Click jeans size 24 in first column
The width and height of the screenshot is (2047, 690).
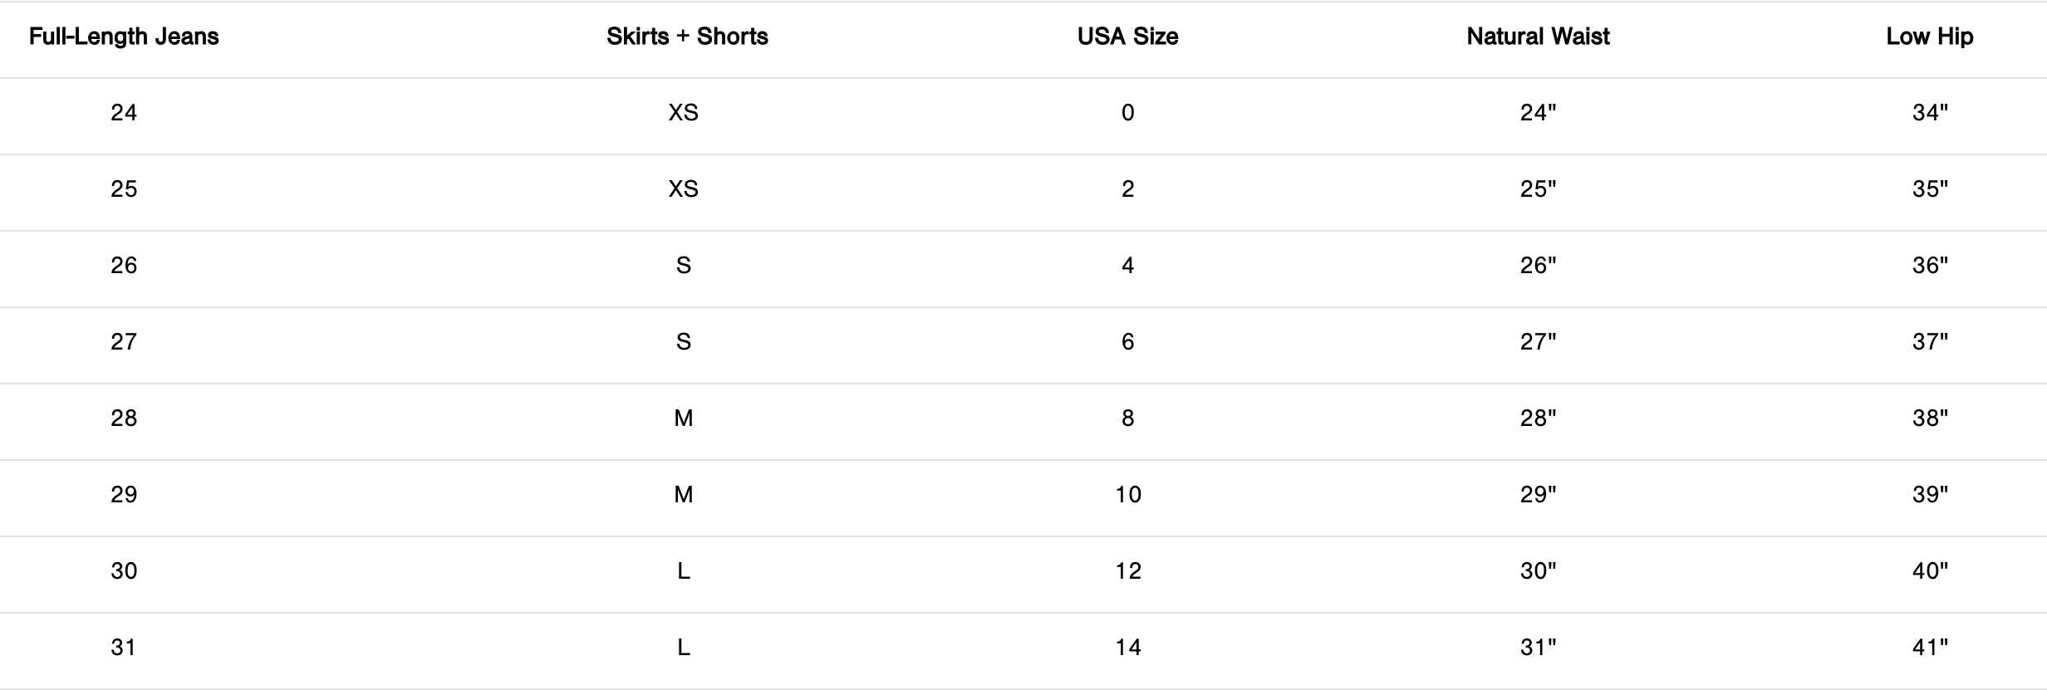coord(124,113)
